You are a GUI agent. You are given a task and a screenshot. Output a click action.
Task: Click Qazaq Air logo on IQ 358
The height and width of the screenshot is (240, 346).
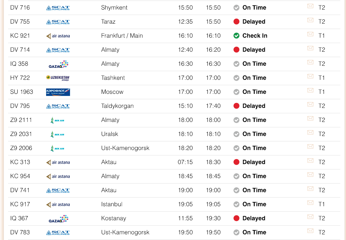pos(58,64)
